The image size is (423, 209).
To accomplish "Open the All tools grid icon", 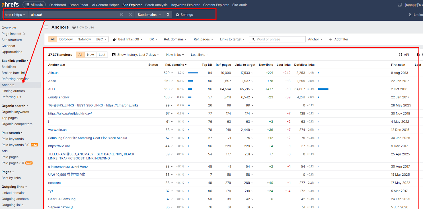I will coord(27,5).
